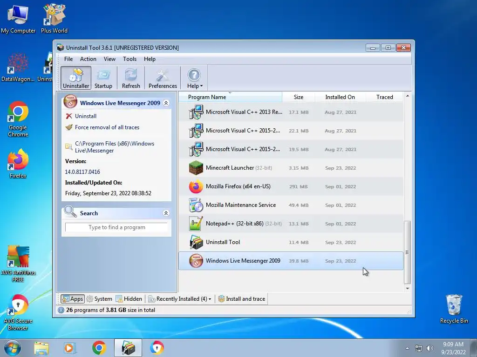Image resolution: width=477 pixels, height=357 pixels.
Task: Click the list scroll down arrow
Action: click(407, 288)
